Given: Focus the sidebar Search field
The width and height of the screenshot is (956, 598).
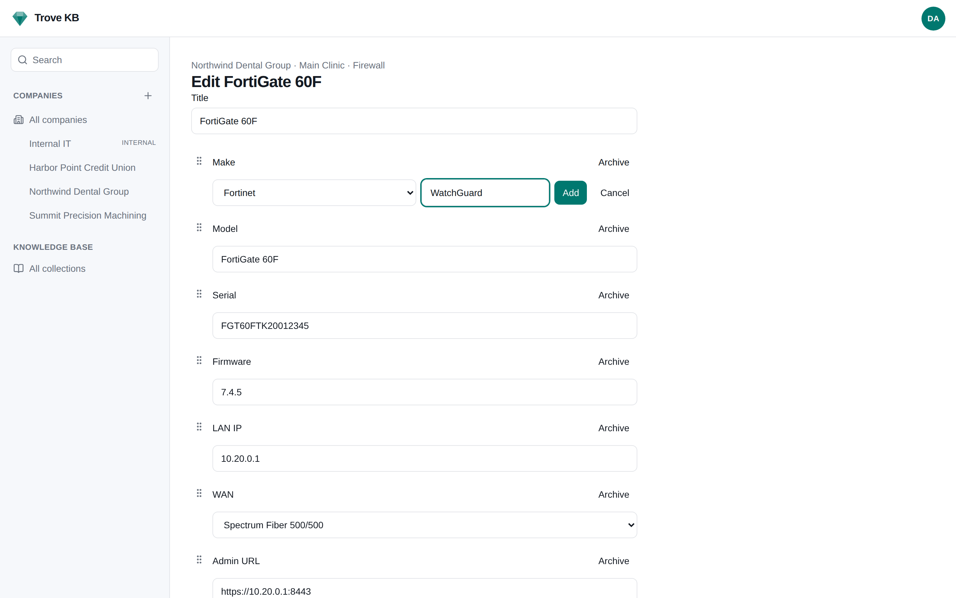Looking at the screenshot, I should 85,60.
